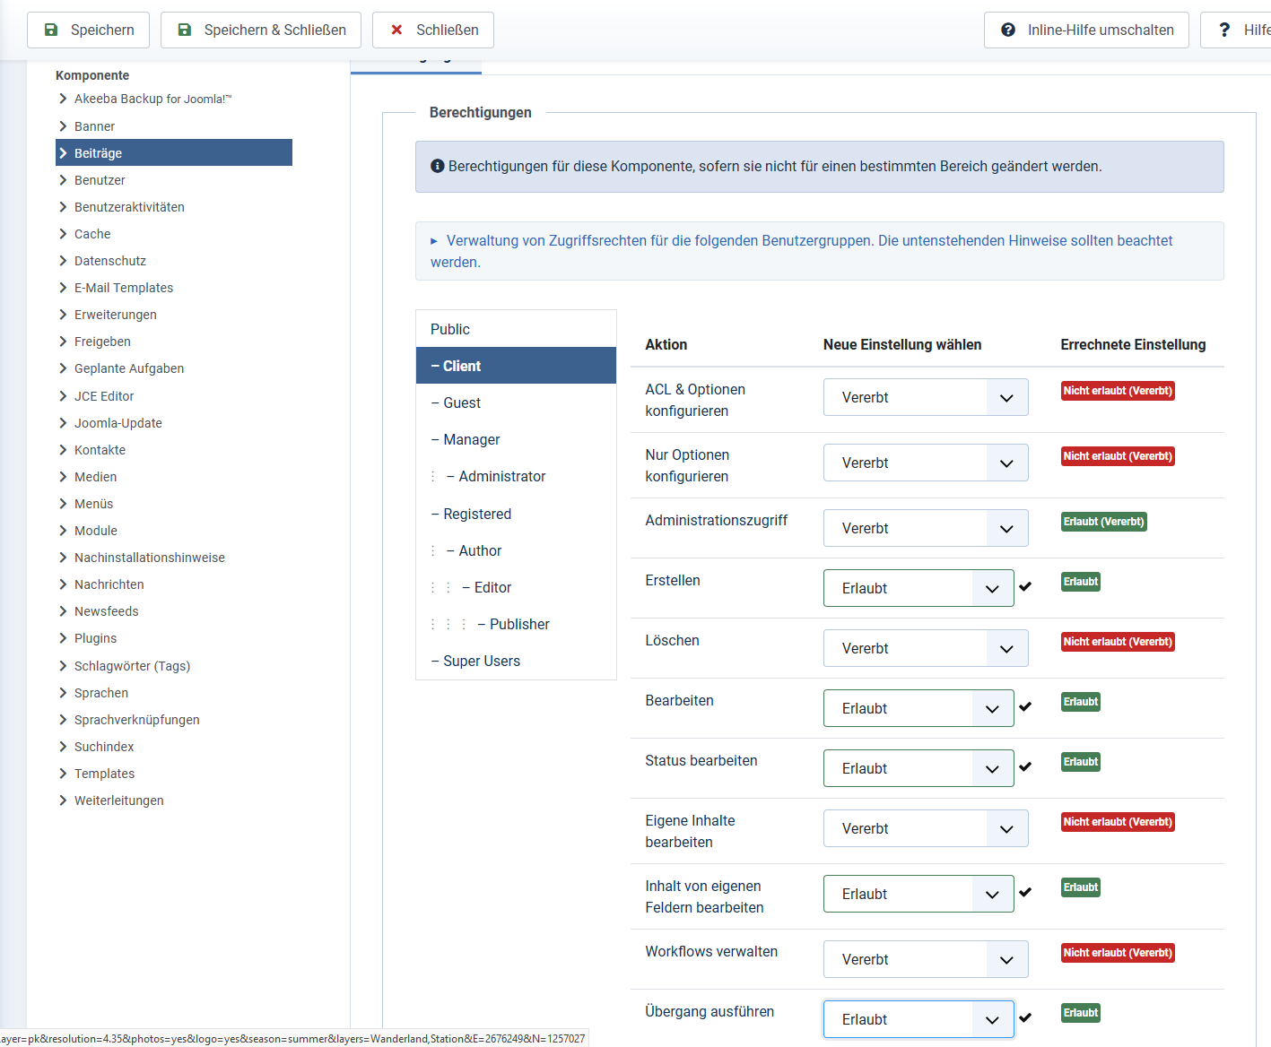The width and height of the screenshot is (1271, 1047).
Task: Click chevron icon next to Akeeba Backup
Action: (x=63, y=99)
